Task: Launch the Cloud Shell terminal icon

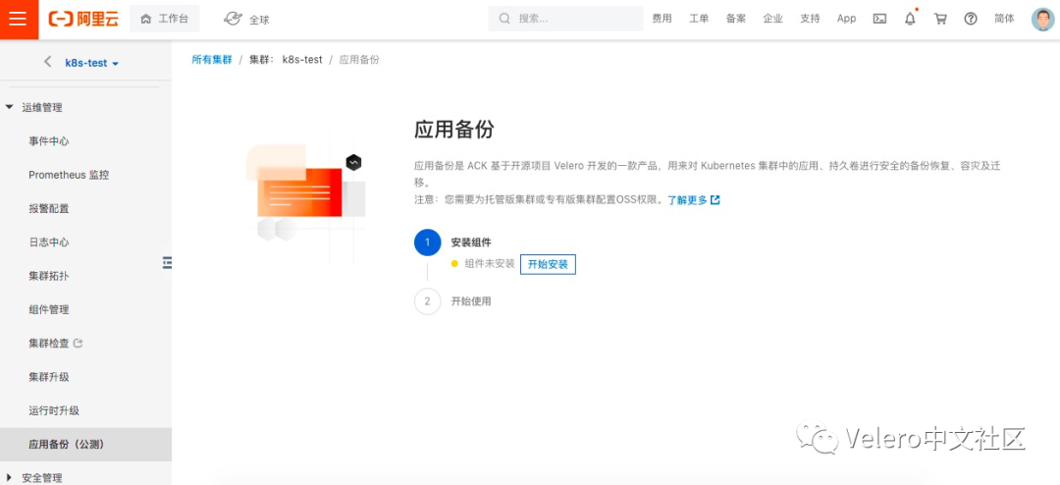Action: point(879,19)
